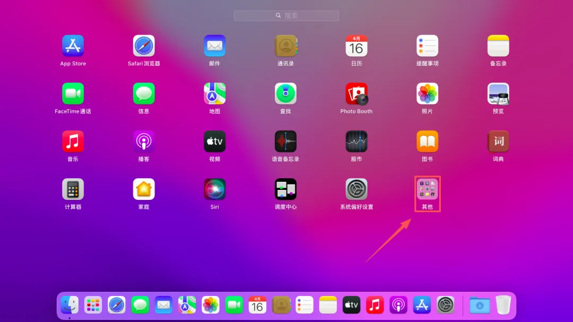Screen dimensions: 573x322
Task: Open Safari from the Dock
Action: pos(117,305)
